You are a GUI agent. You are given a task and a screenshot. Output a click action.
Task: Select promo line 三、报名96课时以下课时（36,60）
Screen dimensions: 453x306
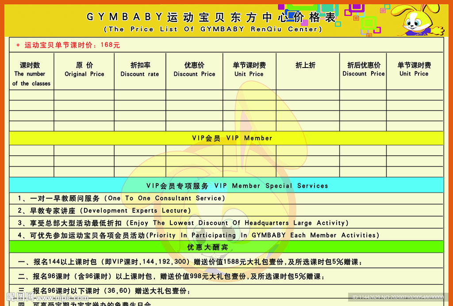coord(104,291)
